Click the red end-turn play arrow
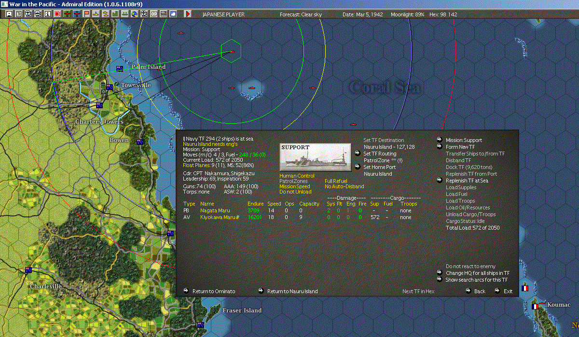This screenshot has height=337, width=579. tap(188, 14)
